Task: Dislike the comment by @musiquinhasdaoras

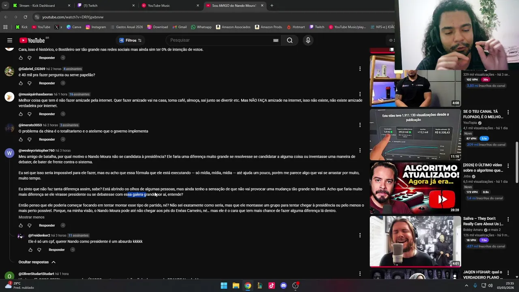Action: (x=30, y=114)
